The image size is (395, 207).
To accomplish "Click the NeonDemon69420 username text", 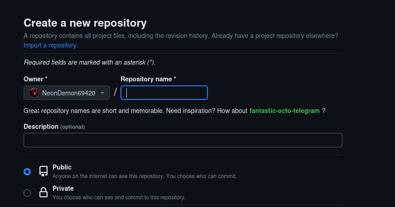I will [68, 93].
